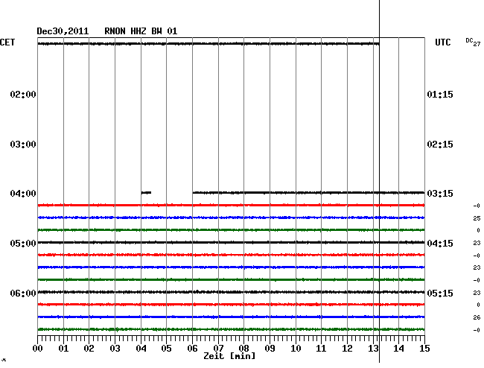This screenshot has width=484, height=368.
Task: Click the station title "RNON HHZ BW 01"
Action: click(x=141, y=31)
